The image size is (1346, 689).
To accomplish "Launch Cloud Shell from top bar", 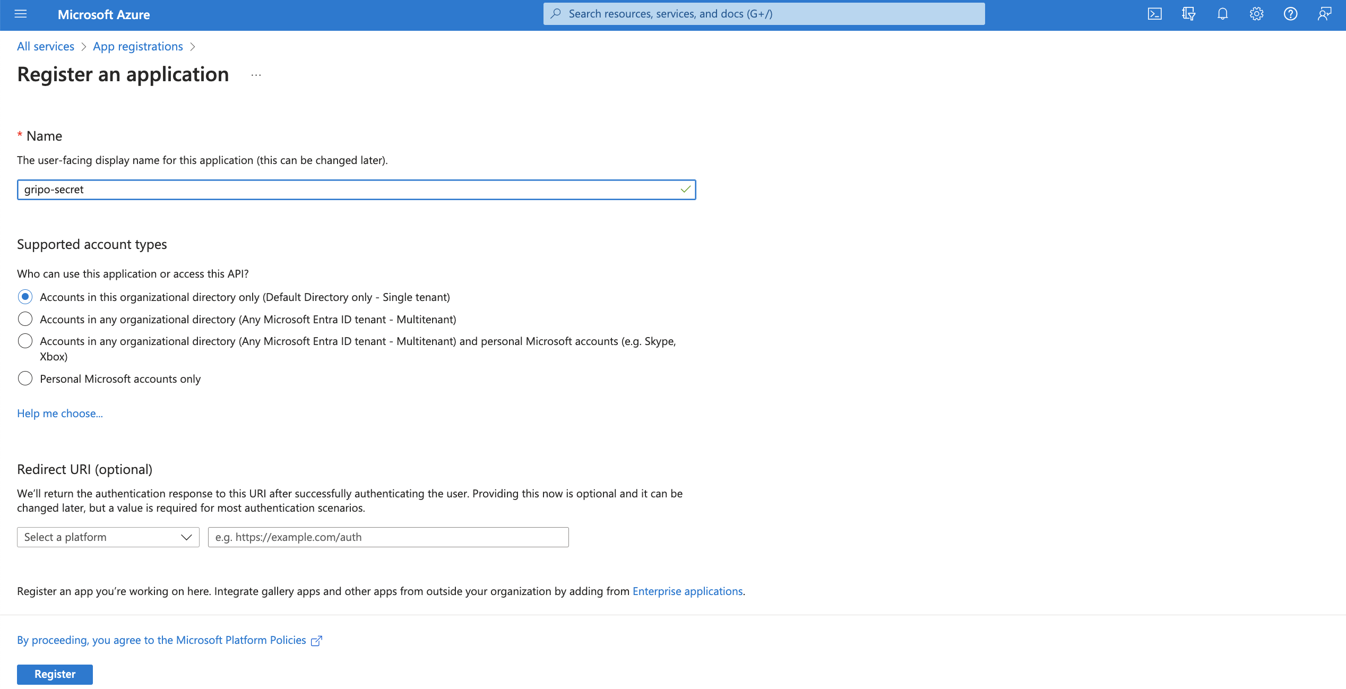I will click(1154, 14).
